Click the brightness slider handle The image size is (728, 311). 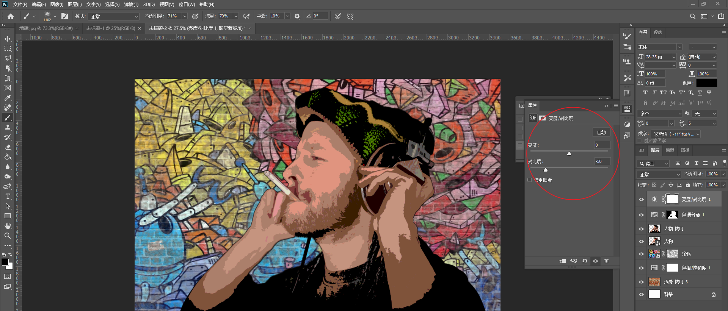[569, 153]
